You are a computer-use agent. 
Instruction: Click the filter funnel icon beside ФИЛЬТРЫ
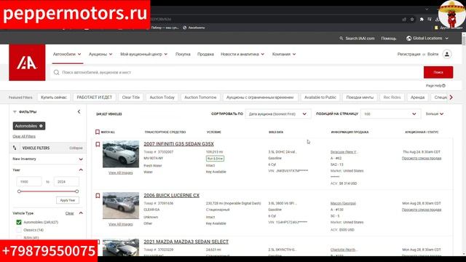click(x=15, y=112)
